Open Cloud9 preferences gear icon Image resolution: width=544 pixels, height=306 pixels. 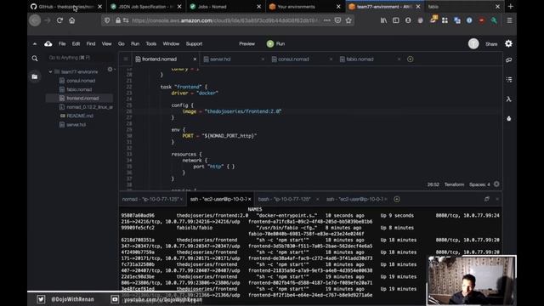(508, 43)
